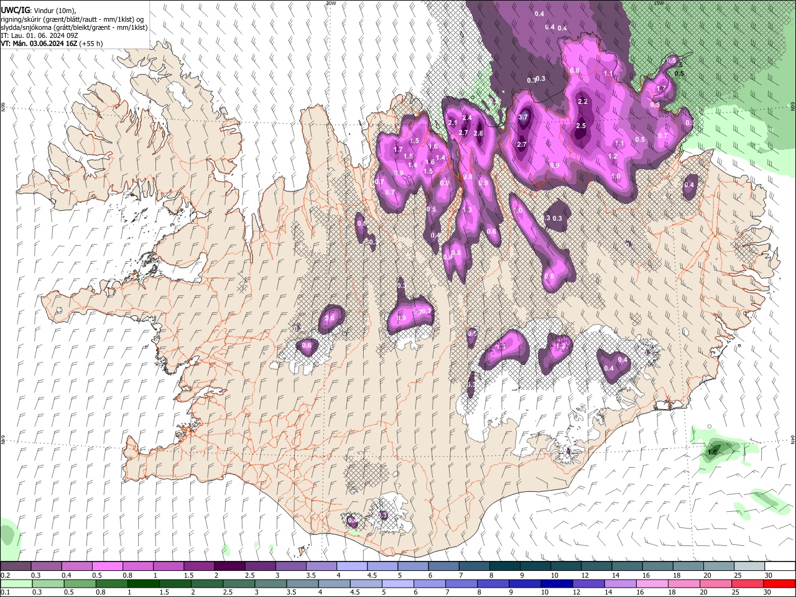
Task: Pick pure red lower swatch after 30
Action: 780,583
